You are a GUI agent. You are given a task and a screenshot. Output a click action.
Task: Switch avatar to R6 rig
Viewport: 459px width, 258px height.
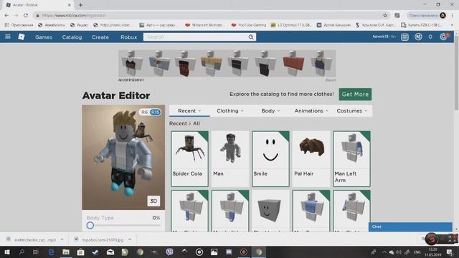[144, 112]
